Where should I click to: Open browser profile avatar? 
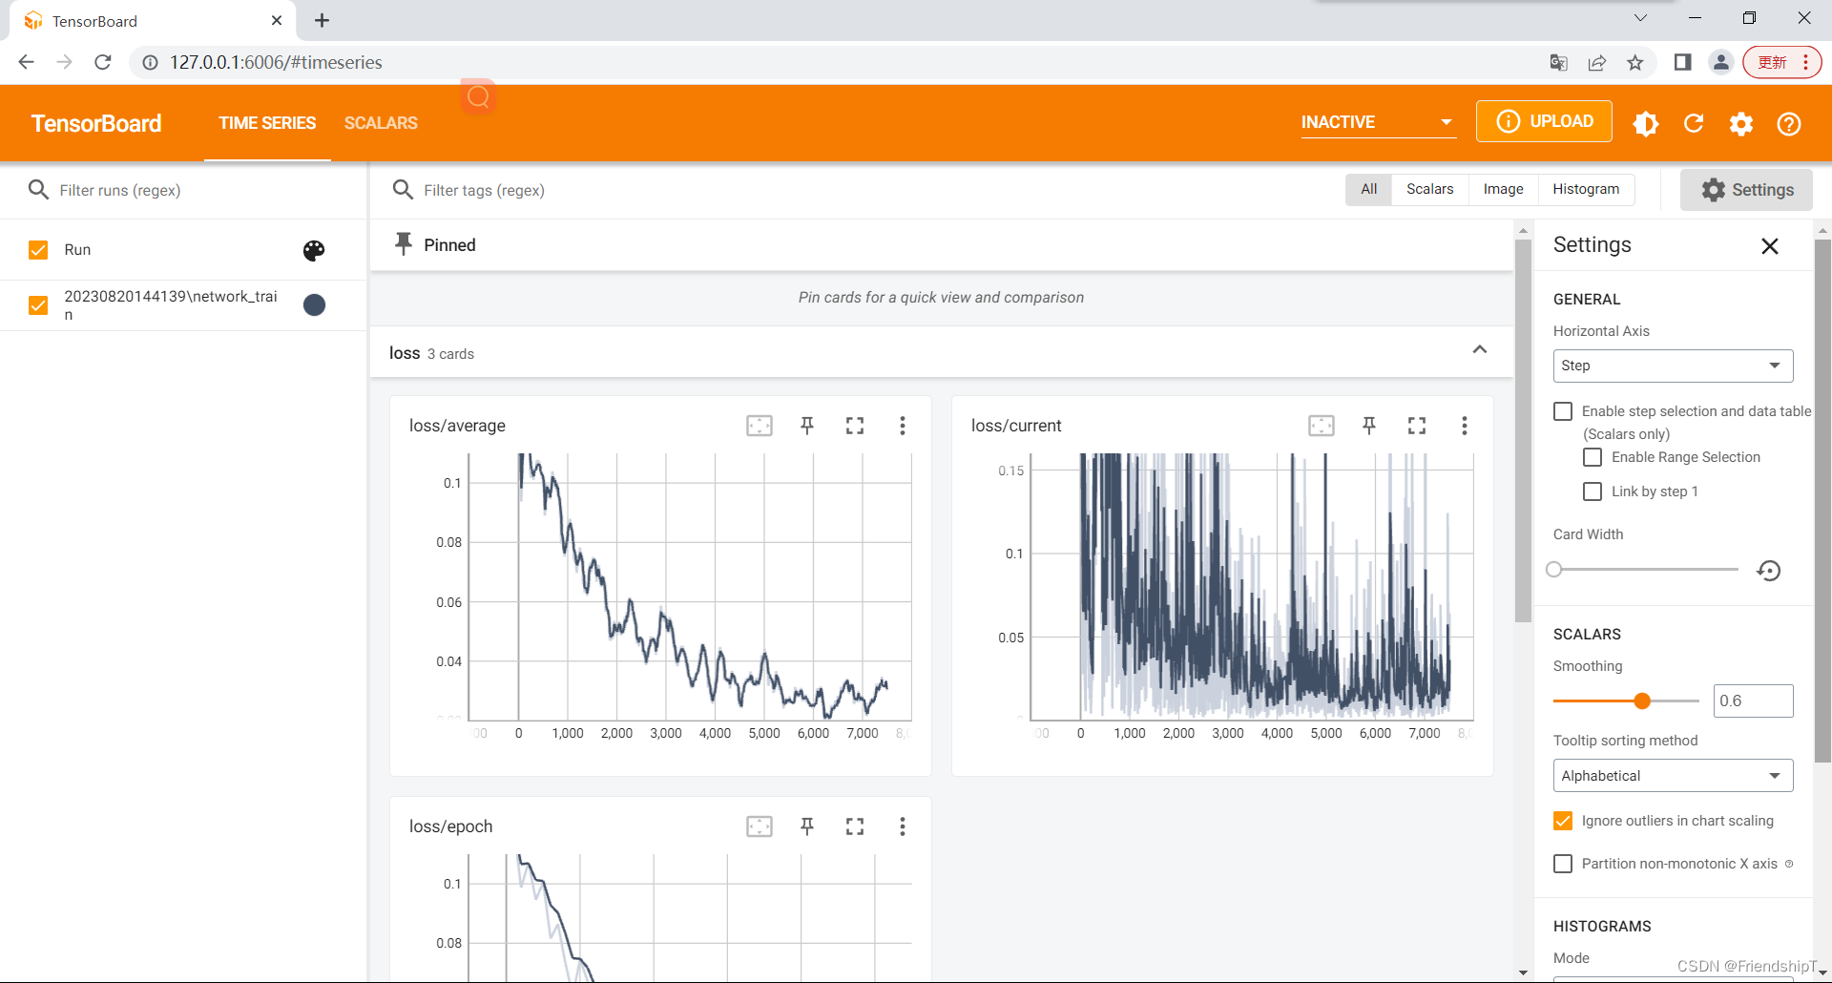pos(1721,63)
